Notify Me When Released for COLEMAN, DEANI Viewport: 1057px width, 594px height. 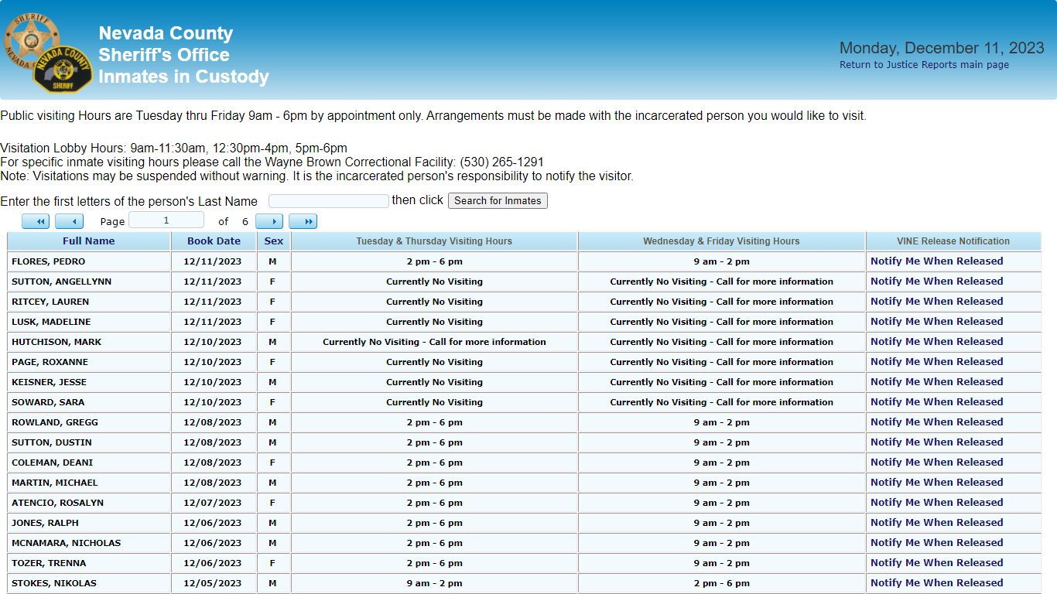pos(936,463)
